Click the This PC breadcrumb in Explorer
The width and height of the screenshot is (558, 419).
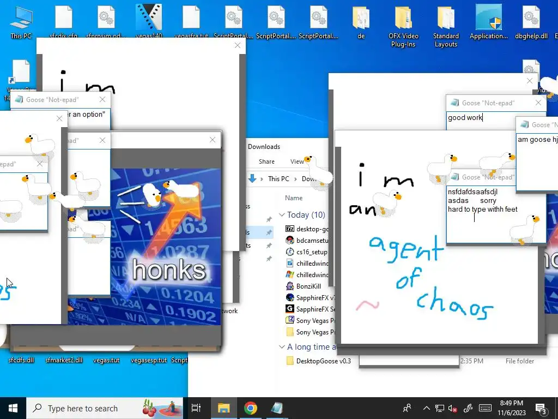coord(278,179)
